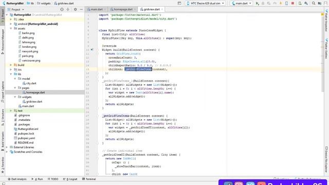Viewport: 329px width, 185px height.
Task: Expand the ios folder
Action: [x=11, y=70]
